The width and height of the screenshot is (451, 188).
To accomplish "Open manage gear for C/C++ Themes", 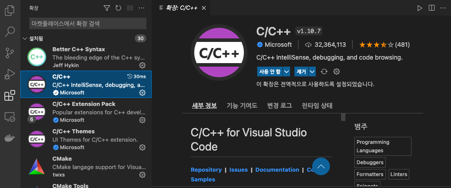I will (x=142, y=147).
